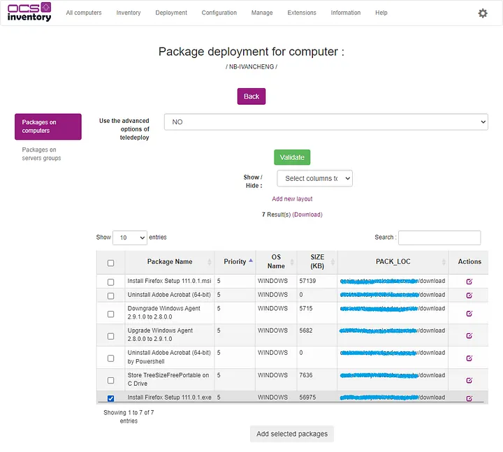Select Packages on servers groups sidebar tab
Viewport: 503px width, 452px height.
[41, 154]
